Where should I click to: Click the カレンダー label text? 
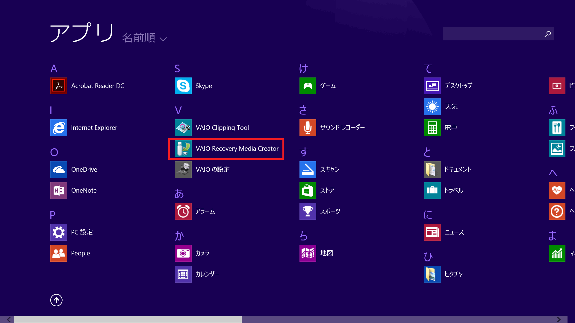208,274
